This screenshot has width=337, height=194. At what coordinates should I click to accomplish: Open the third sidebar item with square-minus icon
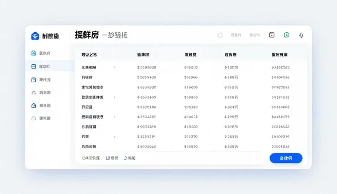pyautogui.click(x=41, y=80)
